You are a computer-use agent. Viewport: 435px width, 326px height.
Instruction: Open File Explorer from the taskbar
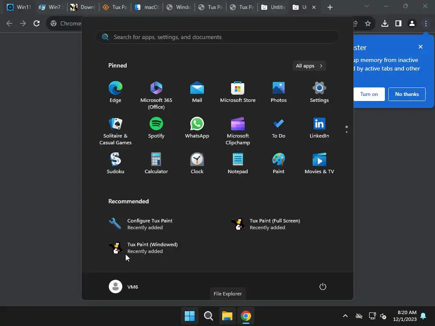click(x=227, y=316)
